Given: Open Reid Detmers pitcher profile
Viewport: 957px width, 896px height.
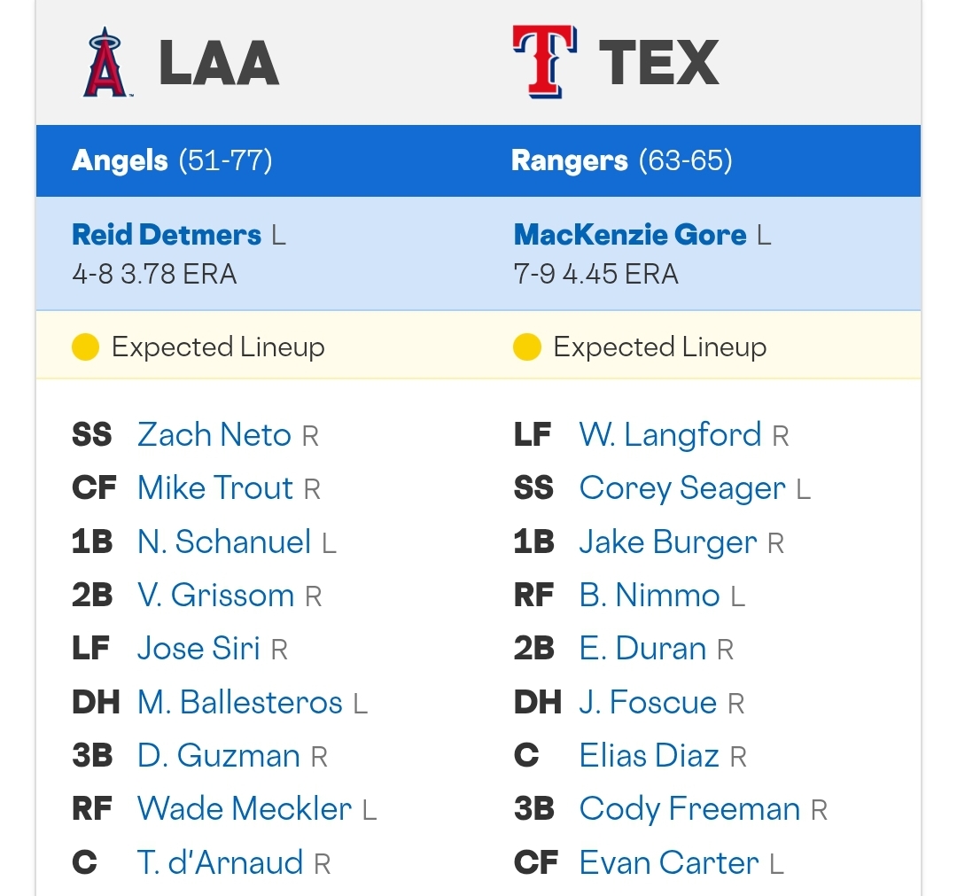Looking at the screenshot, I should click(167, 235).
